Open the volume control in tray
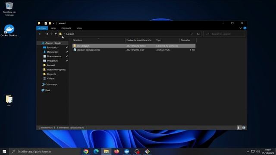This screenshot has height=155, width=276. 258,152
